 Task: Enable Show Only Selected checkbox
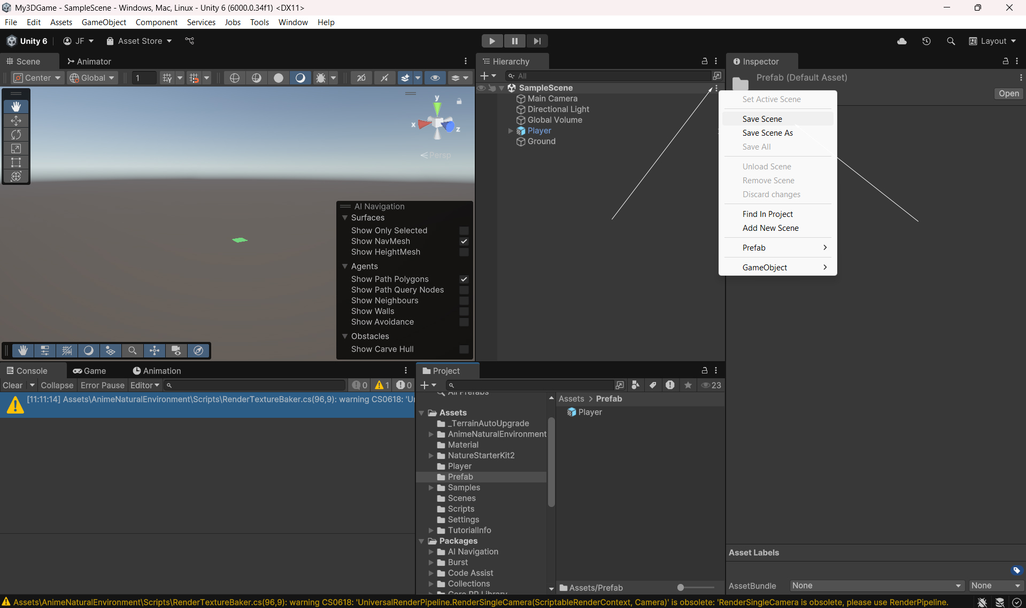[464, 231]
